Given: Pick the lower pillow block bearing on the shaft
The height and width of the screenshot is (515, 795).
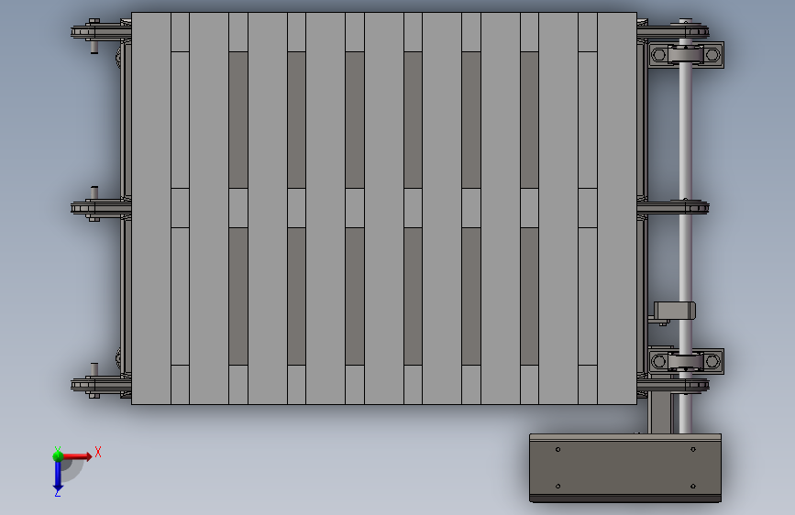Looking at the screenshot, I should coord(686,361).
